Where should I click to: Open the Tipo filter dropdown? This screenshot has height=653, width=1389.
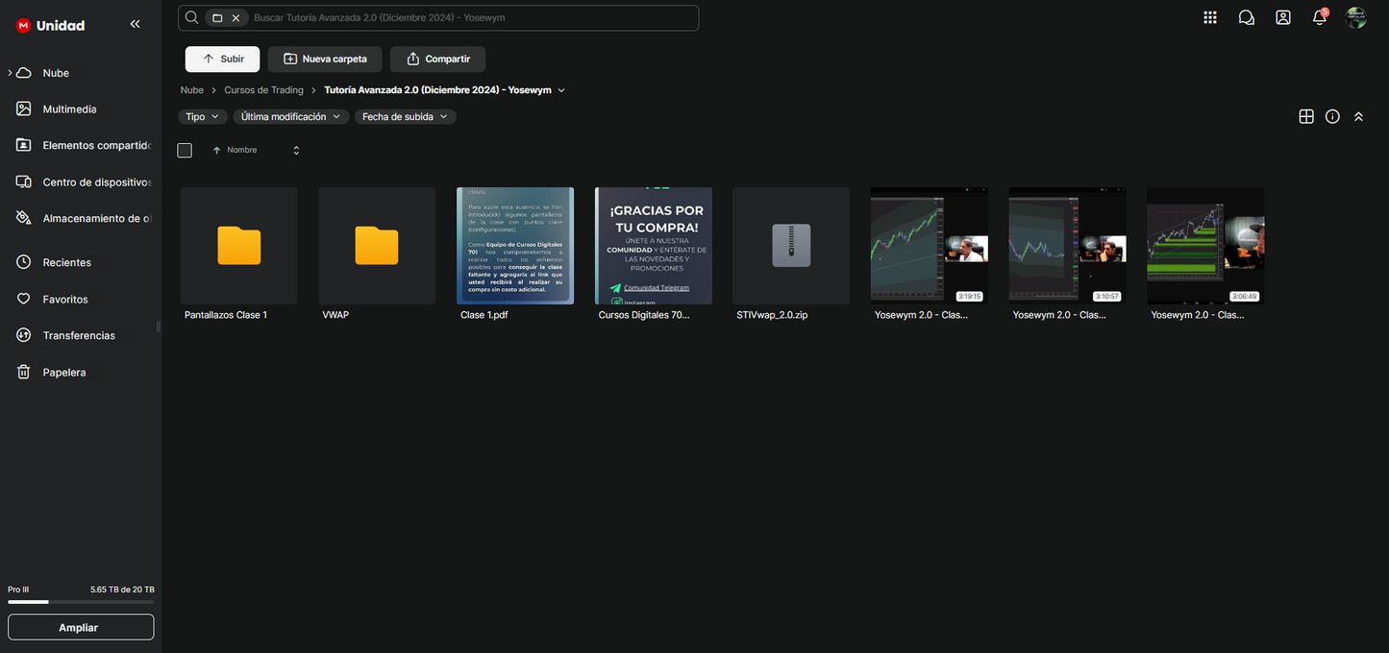click(202, 116)
